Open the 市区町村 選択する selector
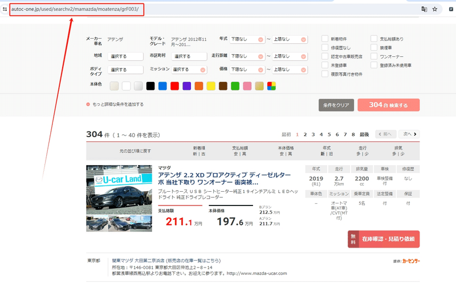 pos(189,56)
